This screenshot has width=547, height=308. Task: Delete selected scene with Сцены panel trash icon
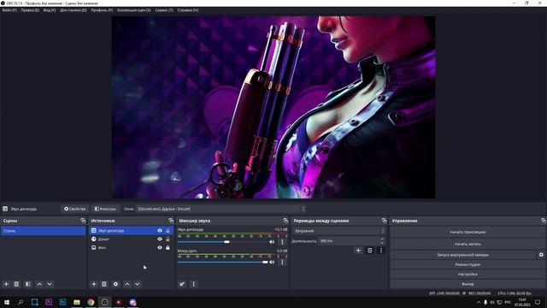coord(16,284)
